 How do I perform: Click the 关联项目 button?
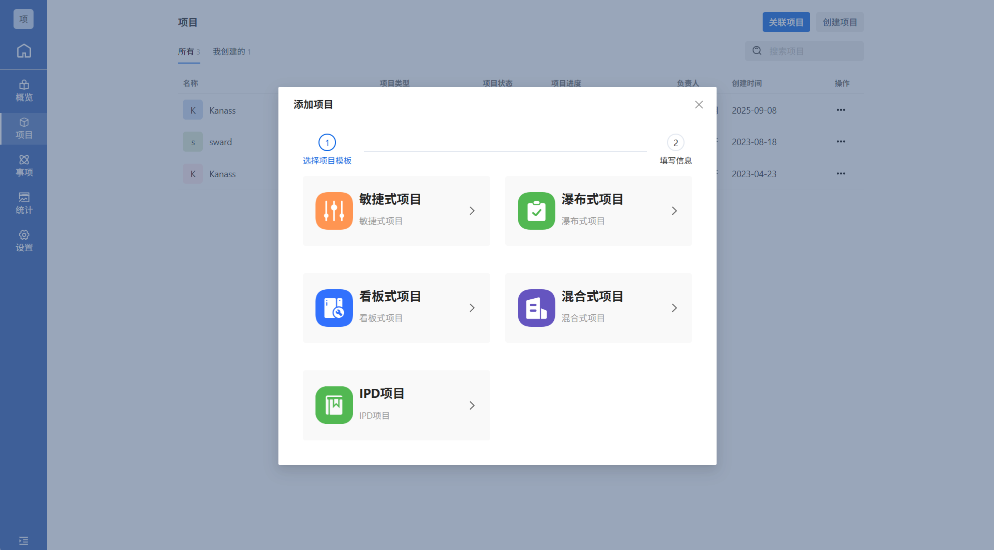click(786, 22)
